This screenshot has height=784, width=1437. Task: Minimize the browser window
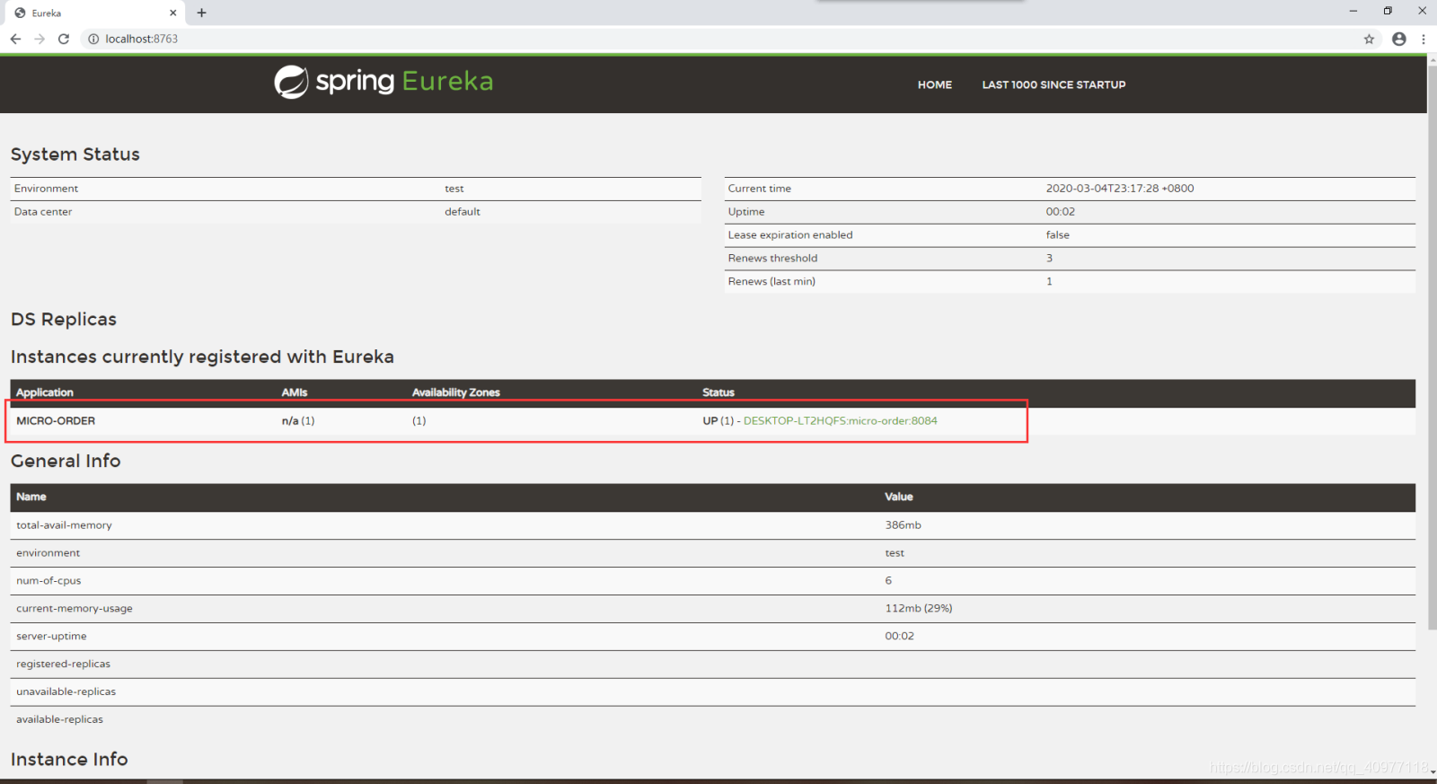pyautogui.click(x=1353, y=11)
